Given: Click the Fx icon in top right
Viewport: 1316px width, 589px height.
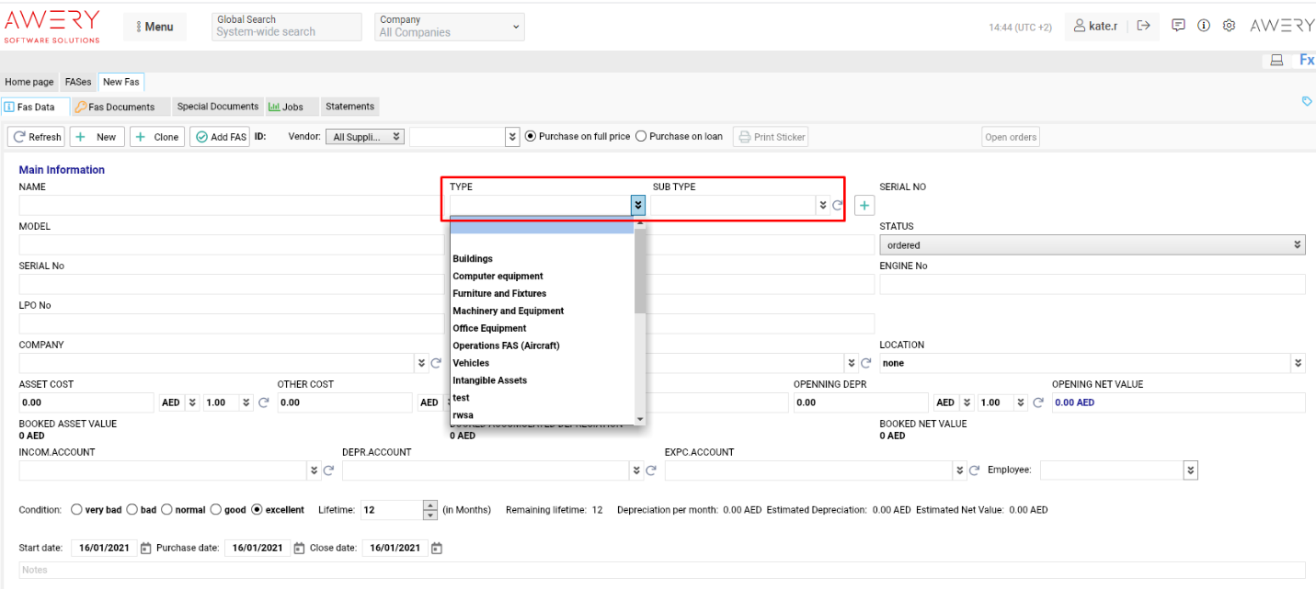Looking at the screenshot, I should click(1306, 61).
